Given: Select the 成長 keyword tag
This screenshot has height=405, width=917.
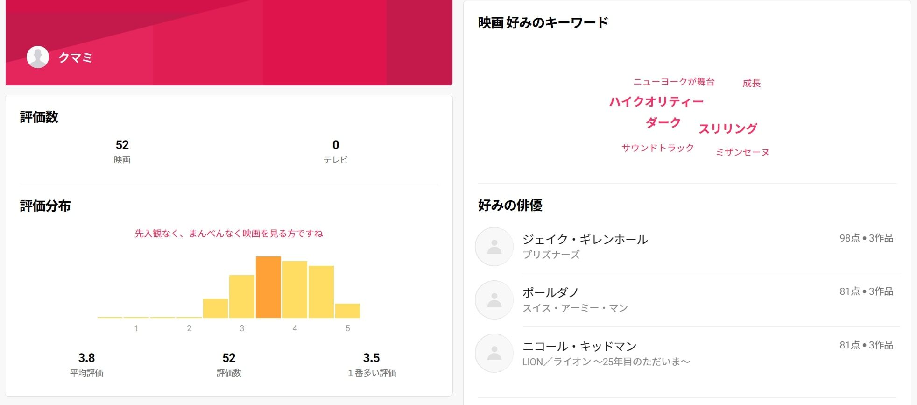Looking at the screenshot, I should (751, 83).
